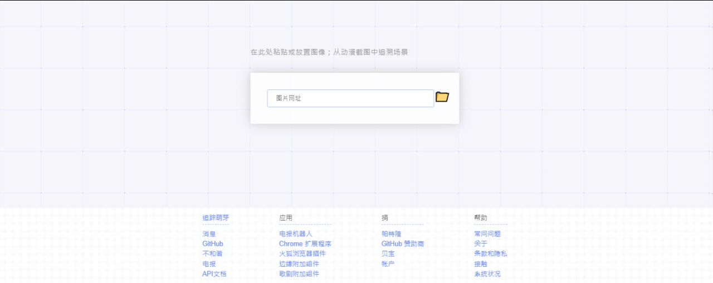Image resolution: width=713 pixels, height=283 pixels.
Task: Open the GitHub 赞助商 link
Action: (x=402, y=244)
